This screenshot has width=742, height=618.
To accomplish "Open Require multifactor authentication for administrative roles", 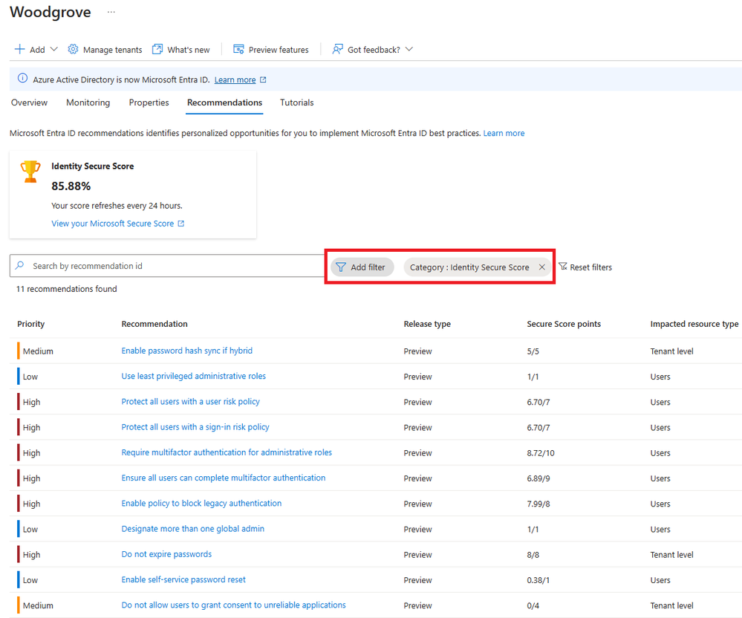I will [x=227, y=452].
